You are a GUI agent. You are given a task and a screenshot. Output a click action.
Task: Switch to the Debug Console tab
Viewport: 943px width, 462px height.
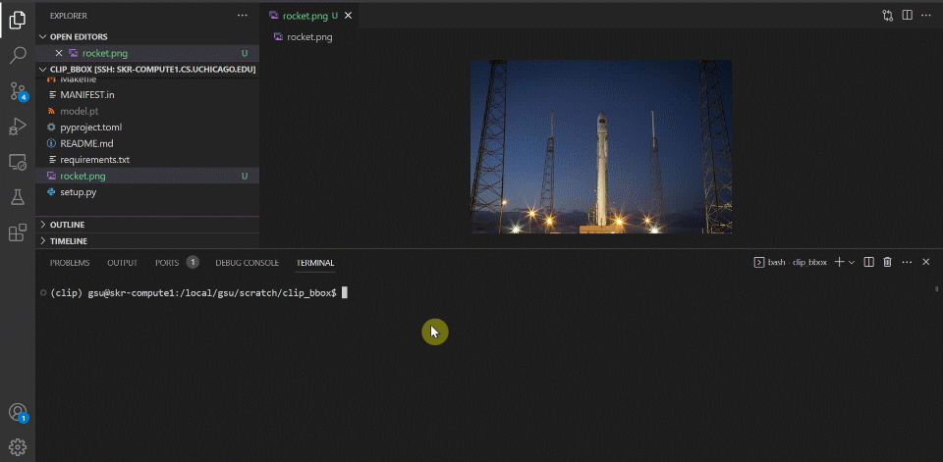(248, 263)
